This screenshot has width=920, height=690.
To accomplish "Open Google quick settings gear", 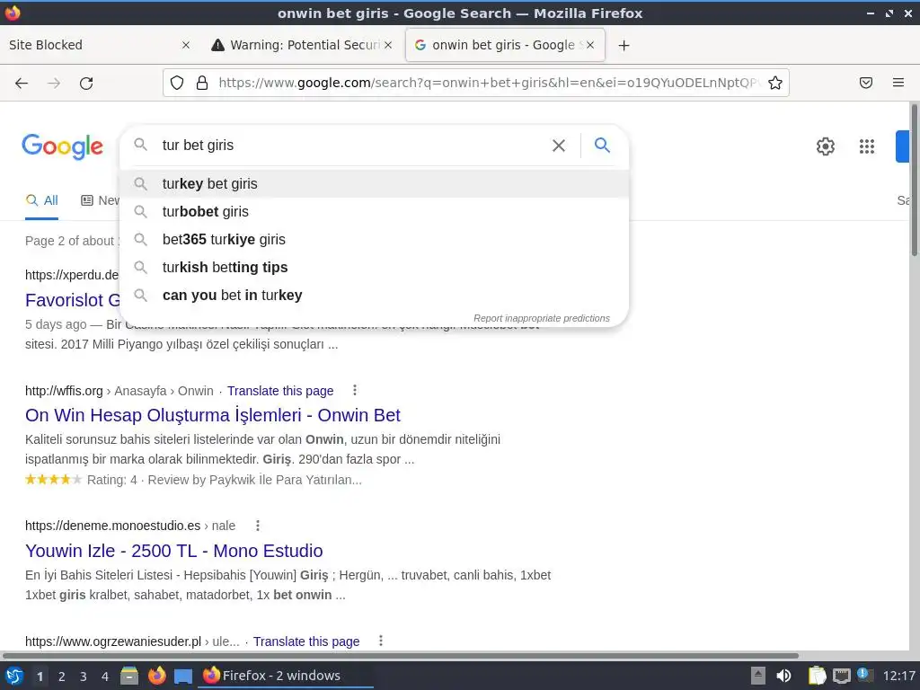I will (x=826, y=146).
